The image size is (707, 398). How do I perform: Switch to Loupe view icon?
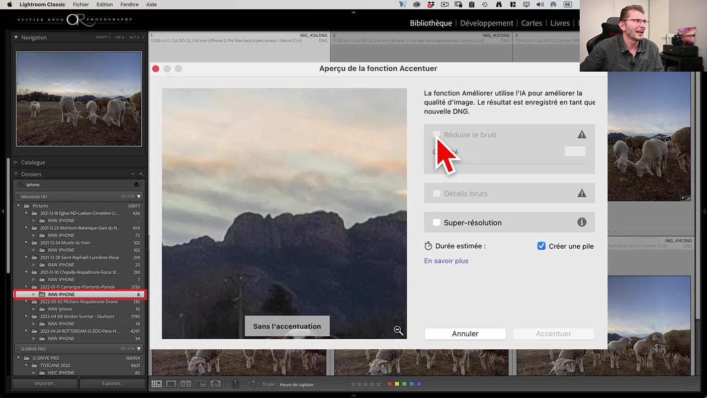click(171, 384)
